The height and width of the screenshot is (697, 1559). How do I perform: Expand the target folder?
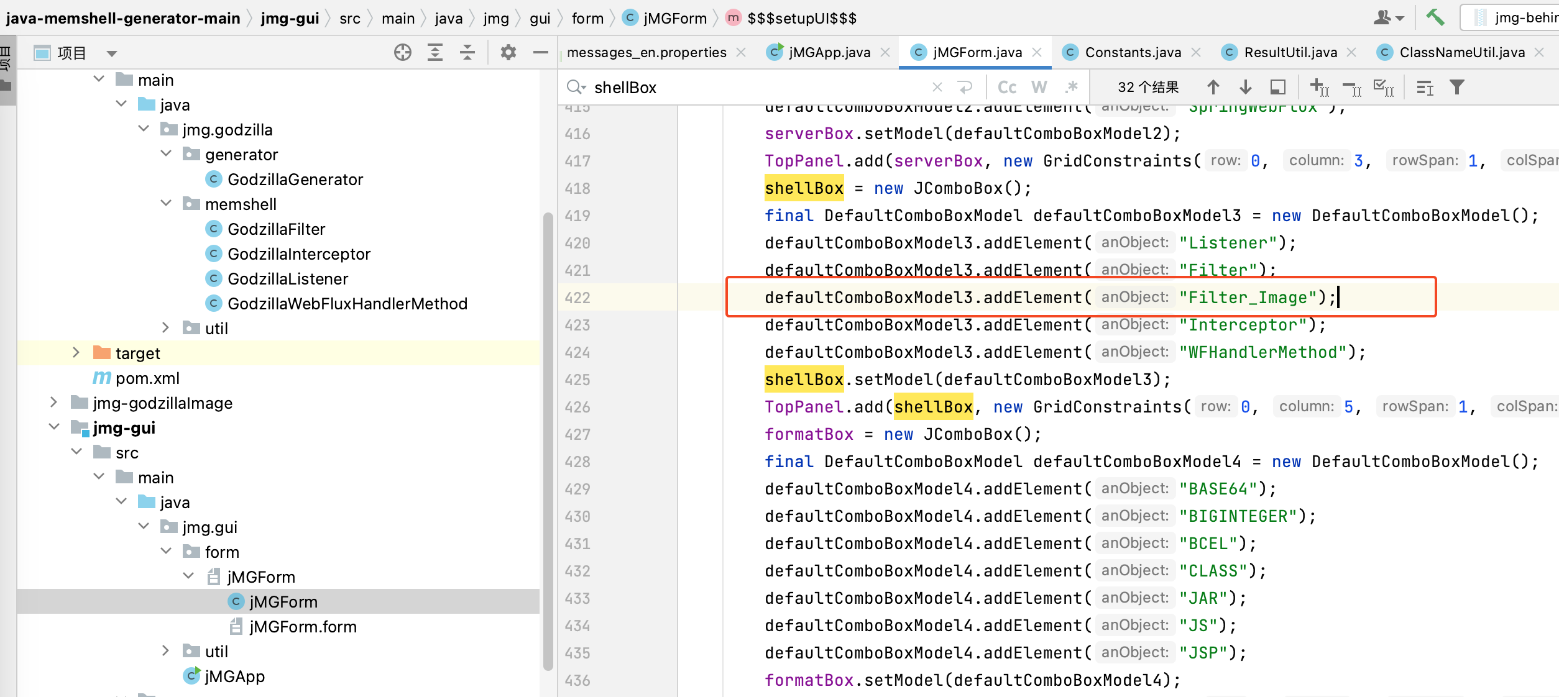(76, 352)
